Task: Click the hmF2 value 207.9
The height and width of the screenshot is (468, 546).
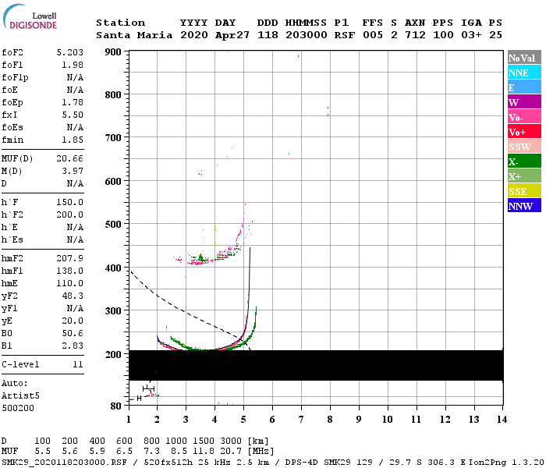Action: tap(70, 258)
